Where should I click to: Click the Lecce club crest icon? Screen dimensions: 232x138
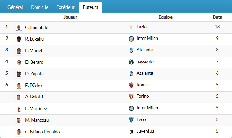point(131,120)
